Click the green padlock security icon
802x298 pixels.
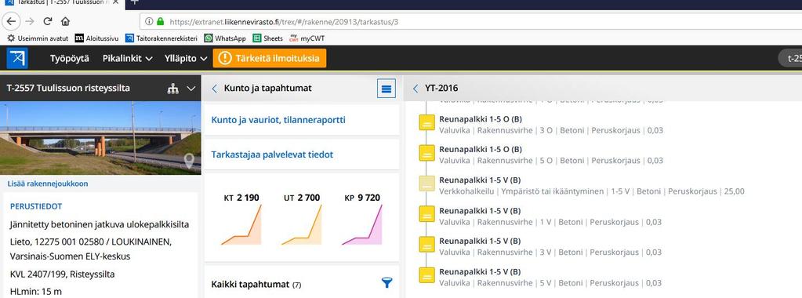[161, 21]
